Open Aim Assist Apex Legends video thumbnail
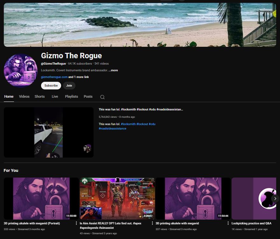This screenshot has width=280, height=239. pos(117,198)
